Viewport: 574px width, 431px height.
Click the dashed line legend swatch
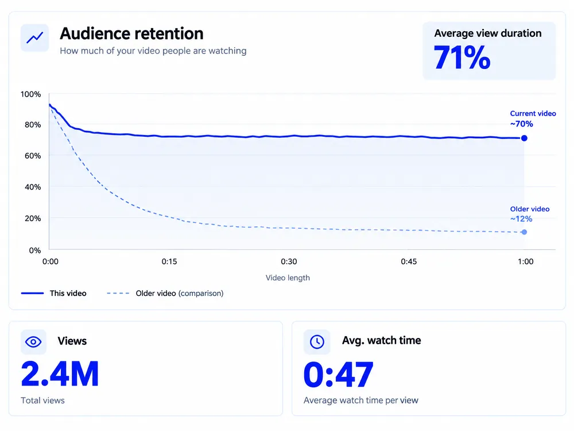coord(118,293)
